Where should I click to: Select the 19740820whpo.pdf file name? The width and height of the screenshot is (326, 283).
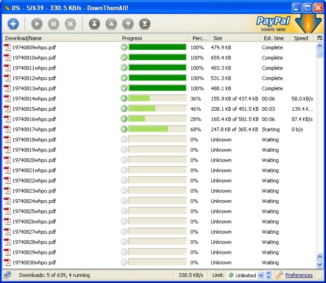tap(34, 160)
